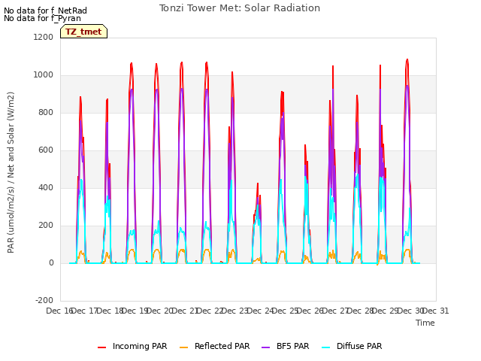Image resolution: width=481 pixels, height=361 pixels.
Task: Click the Dec 31 x-axis label
Action: (436, 311)
